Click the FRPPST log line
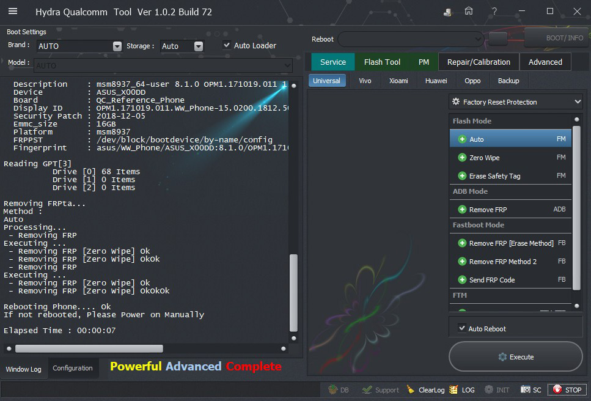The image size is (591, 401). (x=143, y=140)
